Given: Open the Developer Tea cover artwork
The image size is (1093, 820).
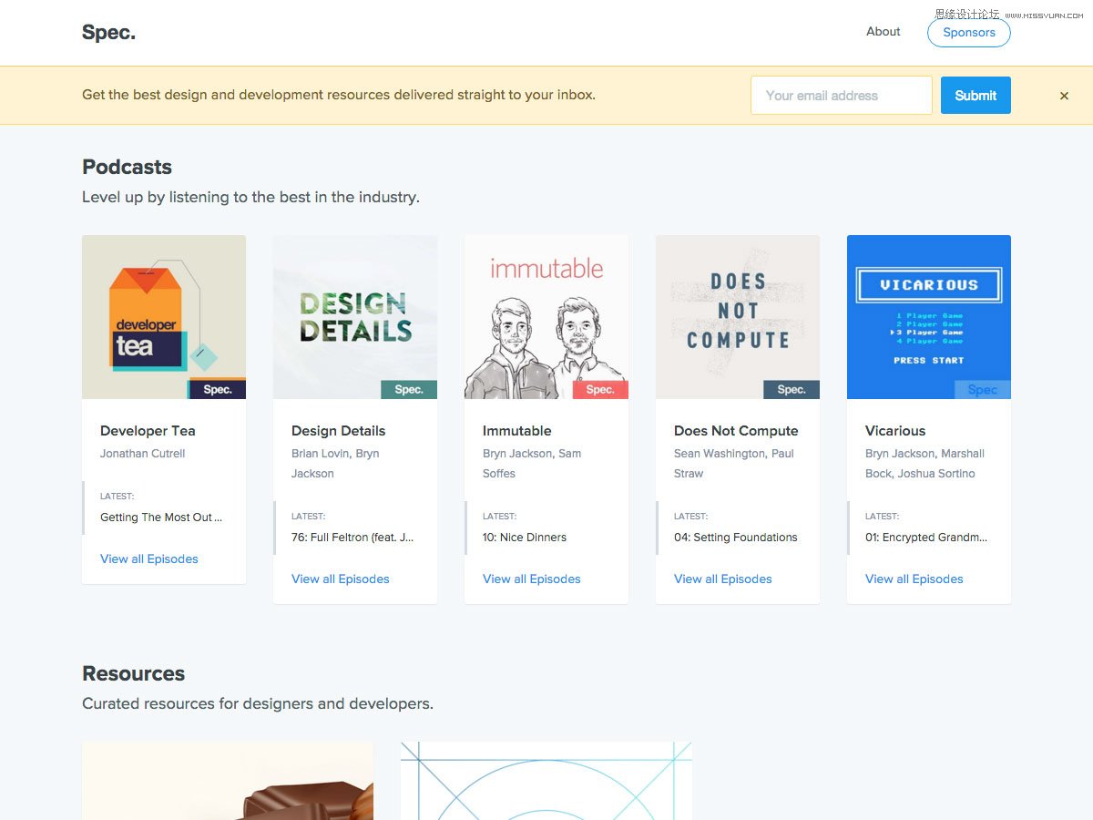Looking at the screenshot, I should tap(164, 317).
